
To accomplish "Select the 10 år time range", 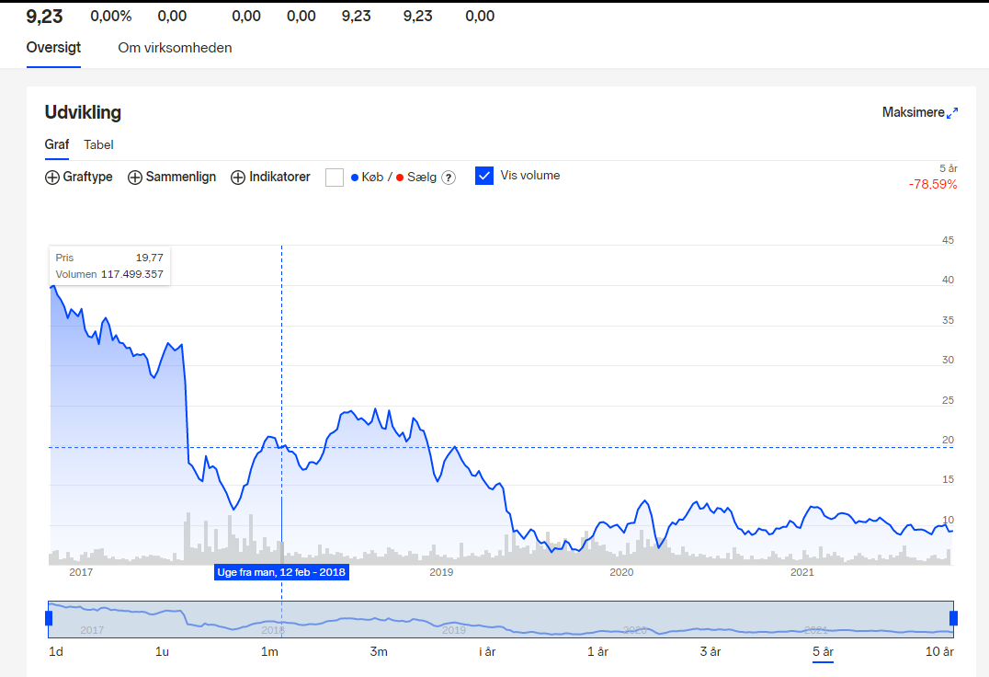I will 939,652.
